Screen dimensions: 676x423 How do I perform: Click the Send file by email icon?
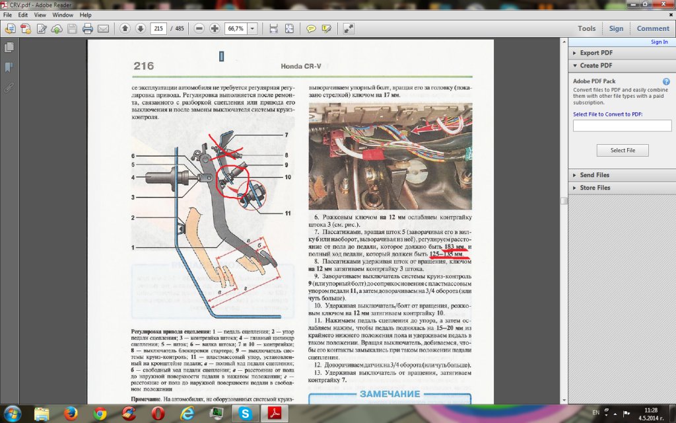(103, 28)
